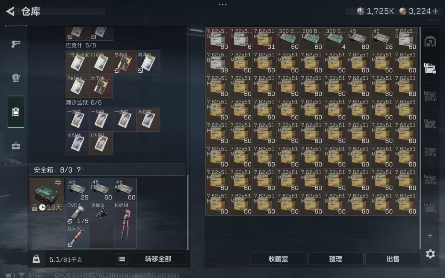Select the 水位控 key card

click(148, 120)
